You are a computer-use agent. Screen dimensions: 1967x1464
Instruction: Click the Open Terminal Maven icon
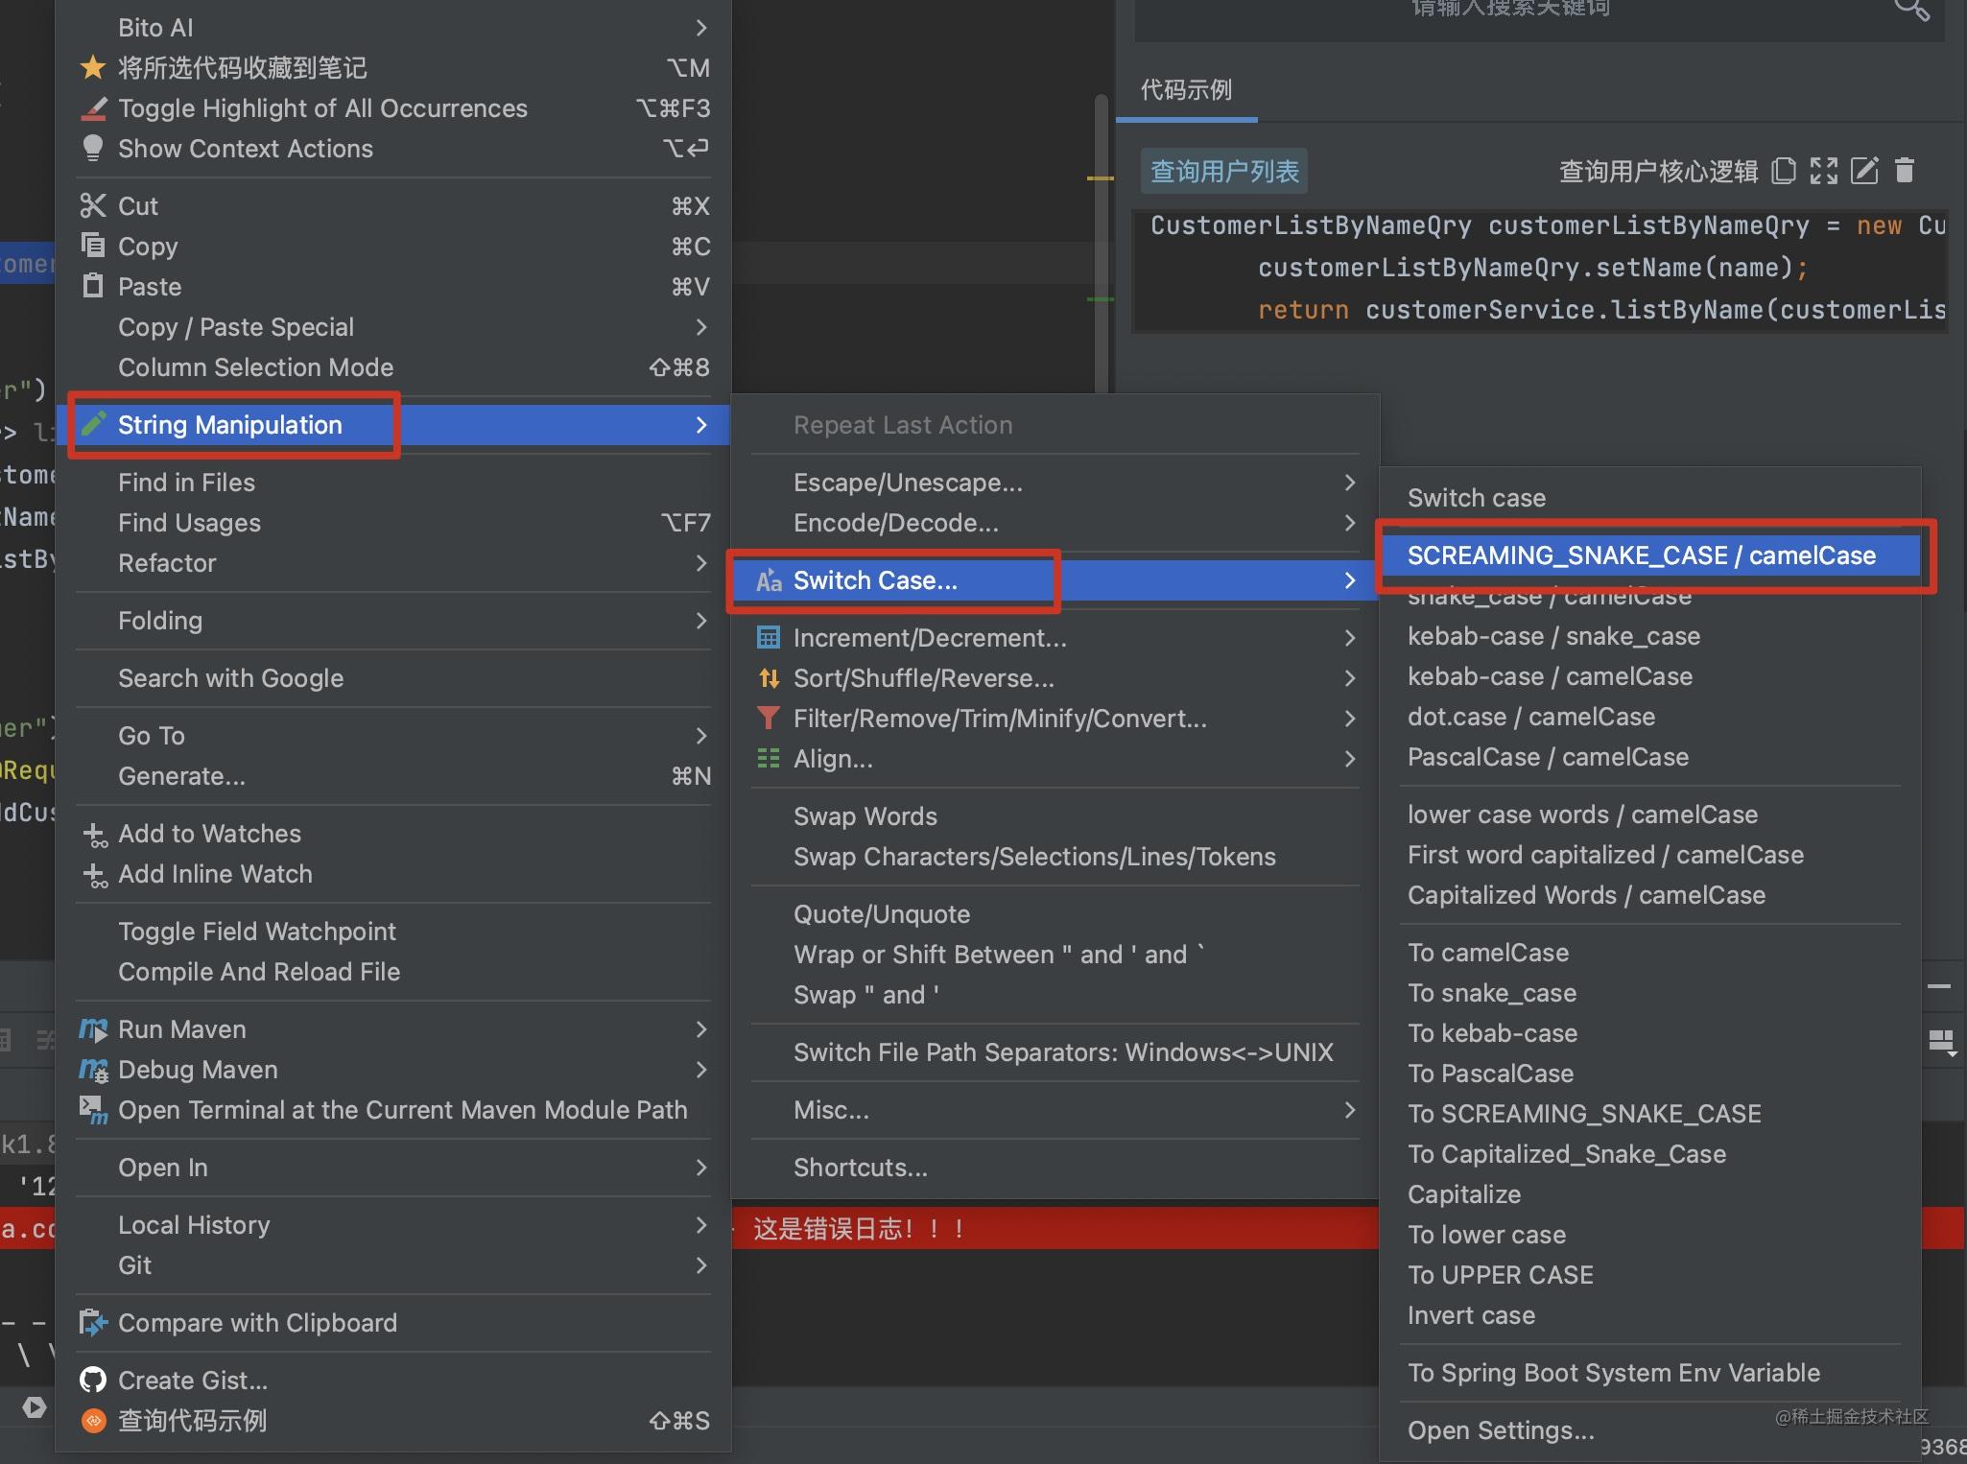click(x=93, y=1111)
